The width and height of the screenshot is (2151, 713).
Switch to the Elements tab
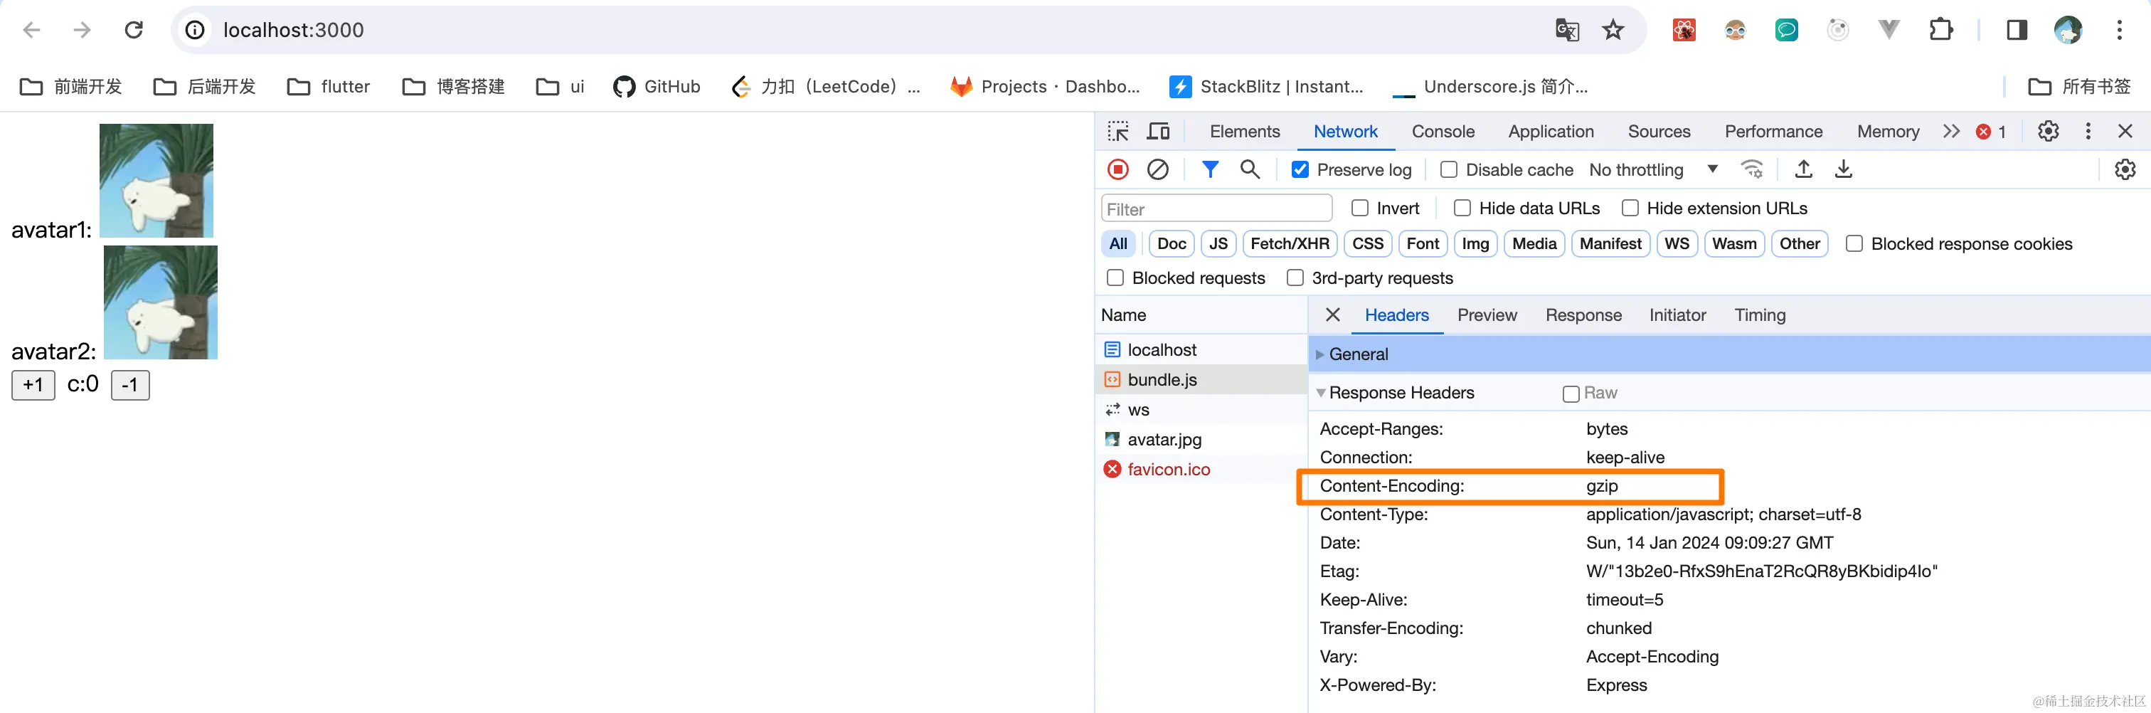(1244, 131)
